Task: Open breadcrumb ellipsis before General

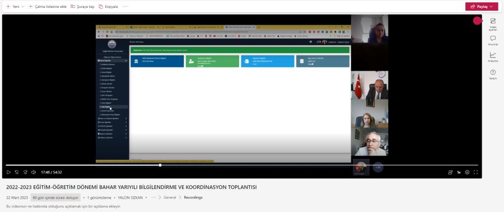Action: tap(153, 197)
